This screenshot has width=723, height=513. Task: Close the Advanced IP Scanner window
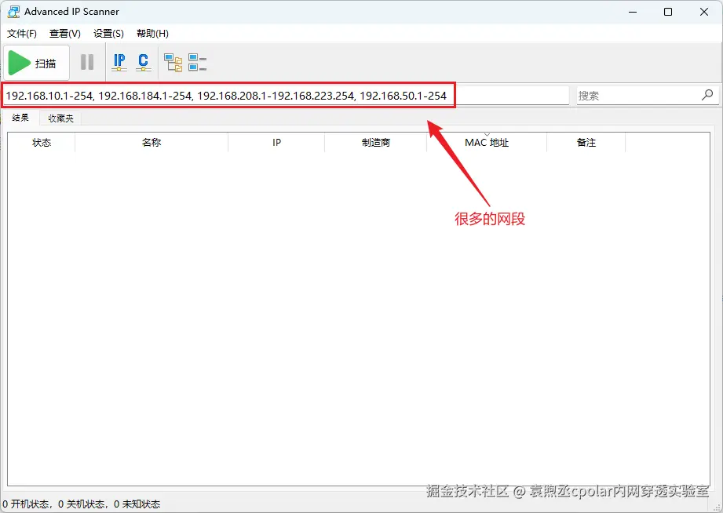click(704, 12)
